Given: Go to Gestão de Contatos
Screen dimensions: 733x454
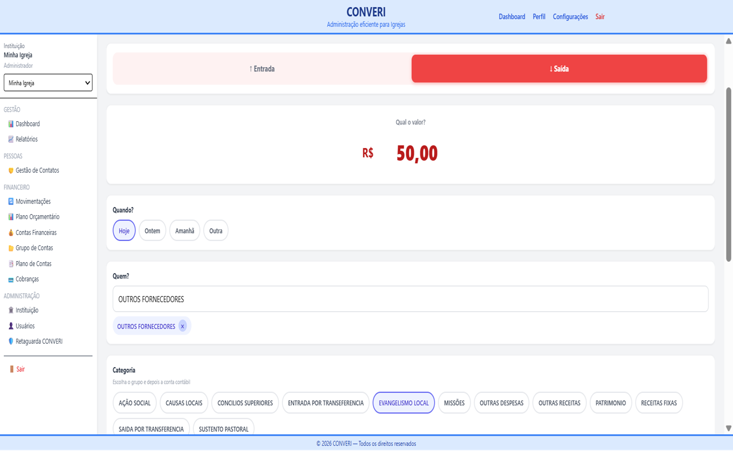Looking at the screenshot, I should (37, 170).
